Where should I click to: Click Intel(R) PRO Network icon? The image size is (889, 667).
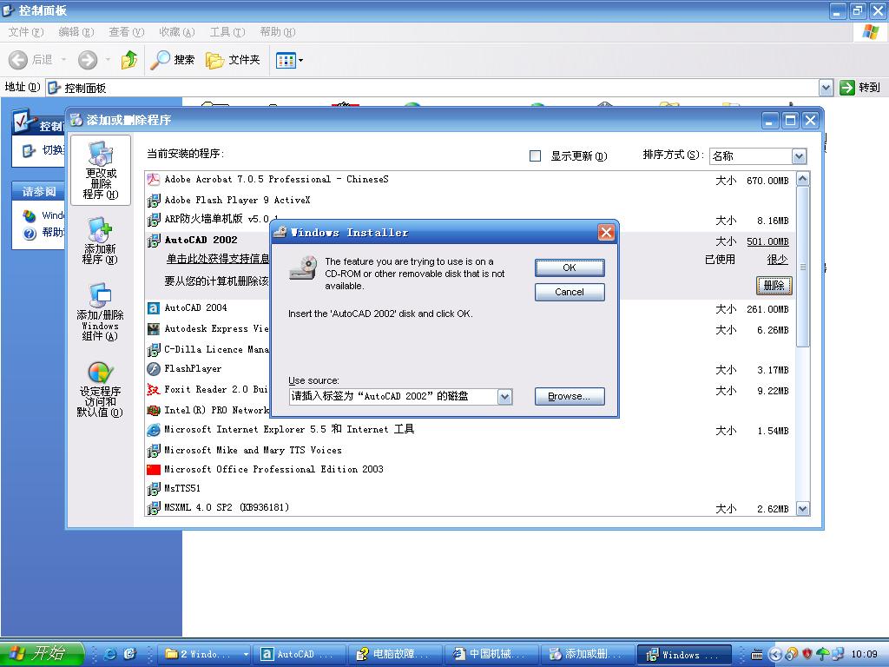point(154,410)
